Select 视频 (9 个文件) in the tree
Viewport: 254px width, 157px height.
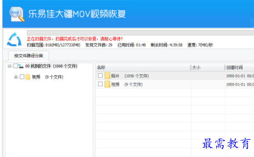coord(48,77)
